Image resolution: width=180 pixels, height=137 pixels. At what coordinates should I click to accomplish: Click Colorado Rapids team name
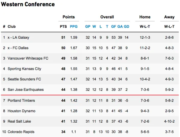pyautogui.click(x=21, y=132)
